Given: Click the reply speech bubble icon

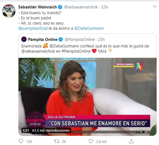Looking at the screenshot, I should click(x=21, y=141).
